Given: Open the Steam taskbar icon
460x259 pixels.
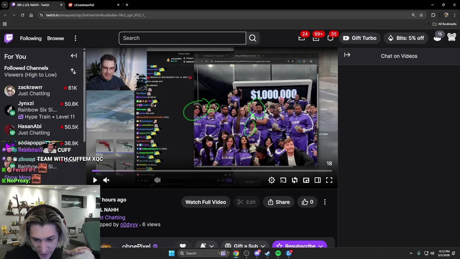Looking at the screenshot, I should (x=267, y=253).
